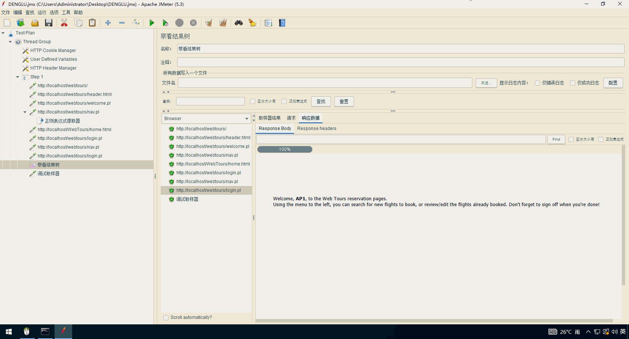Screen dimensions: 629x339
Task: Click the JMeter feather taskbar icon
Action: (63, 332)
